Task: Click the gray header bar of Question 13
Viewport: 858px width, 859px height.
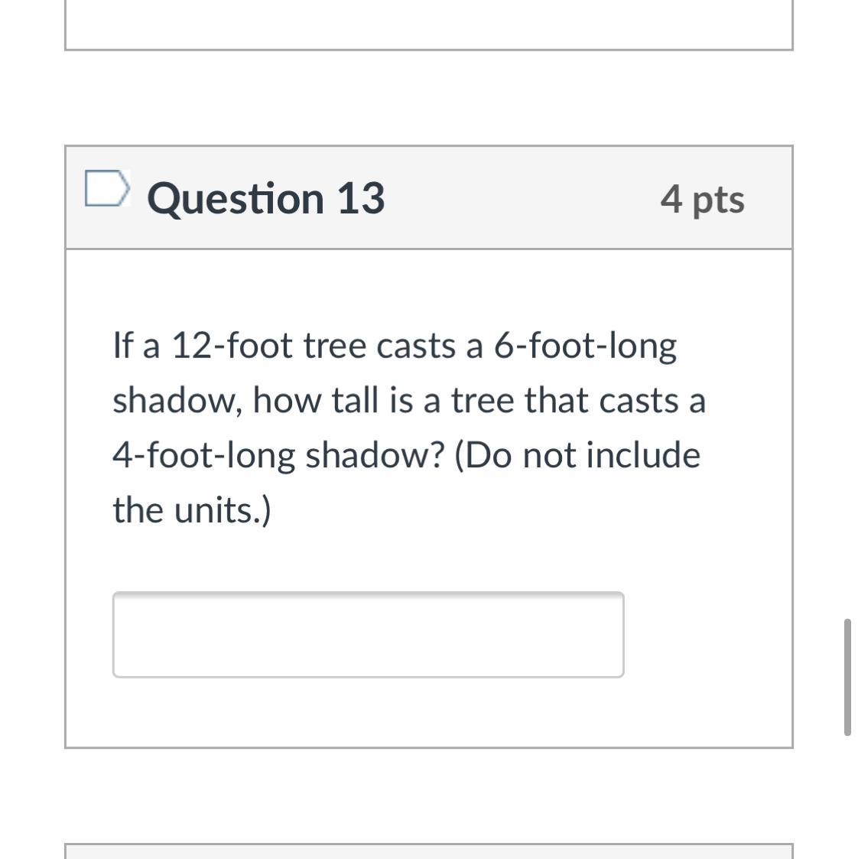Action: (x=429, y=198)
